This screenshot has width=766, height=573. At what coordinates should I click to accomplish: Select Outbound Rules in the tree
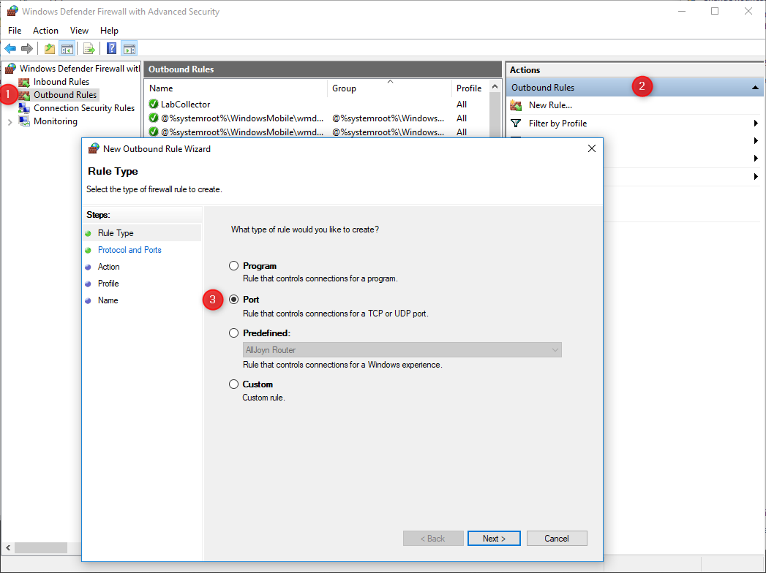[x=65, y=95]
